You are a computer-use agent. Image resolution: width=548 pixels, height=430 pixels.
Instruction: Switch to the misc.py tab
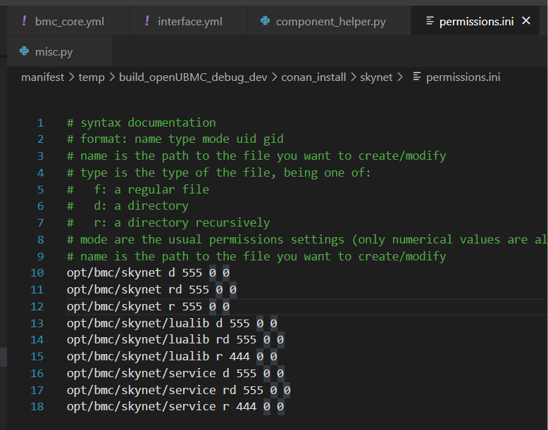point(54,52)
